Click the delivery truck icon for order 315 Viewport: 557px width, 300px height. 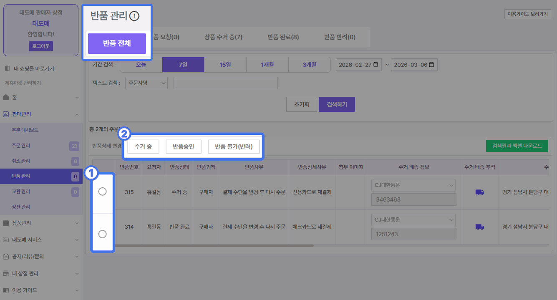[480, 192]
